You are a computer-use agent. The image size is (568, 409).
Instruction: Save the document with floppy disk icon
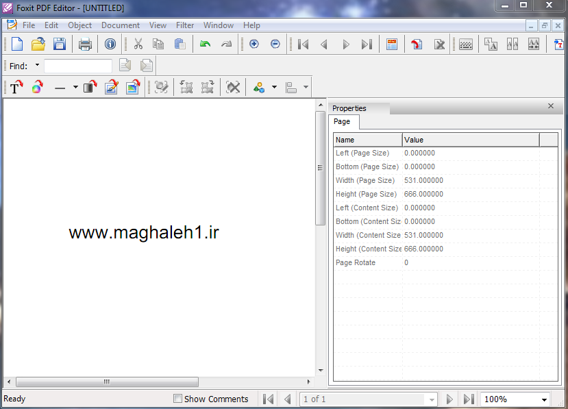pyautogui.click(x=60, y=45)
